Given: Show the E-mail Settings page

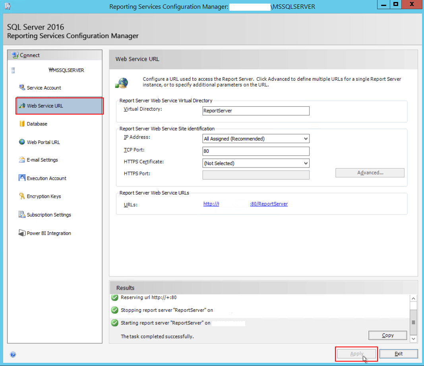Looking at the screenshot, I should (x=42, y=160).
